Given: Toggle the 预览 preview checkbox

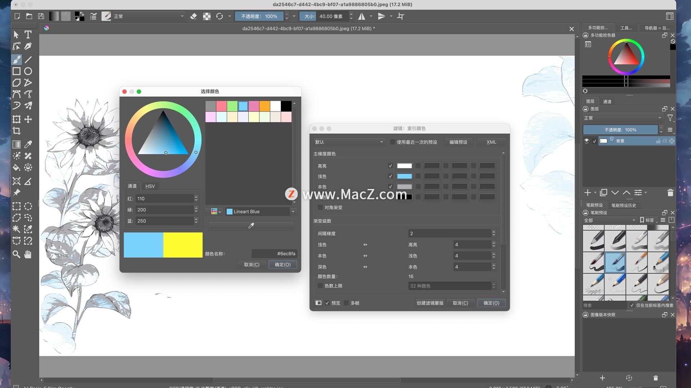Looking at the screenshot, I should coord(327,303).
